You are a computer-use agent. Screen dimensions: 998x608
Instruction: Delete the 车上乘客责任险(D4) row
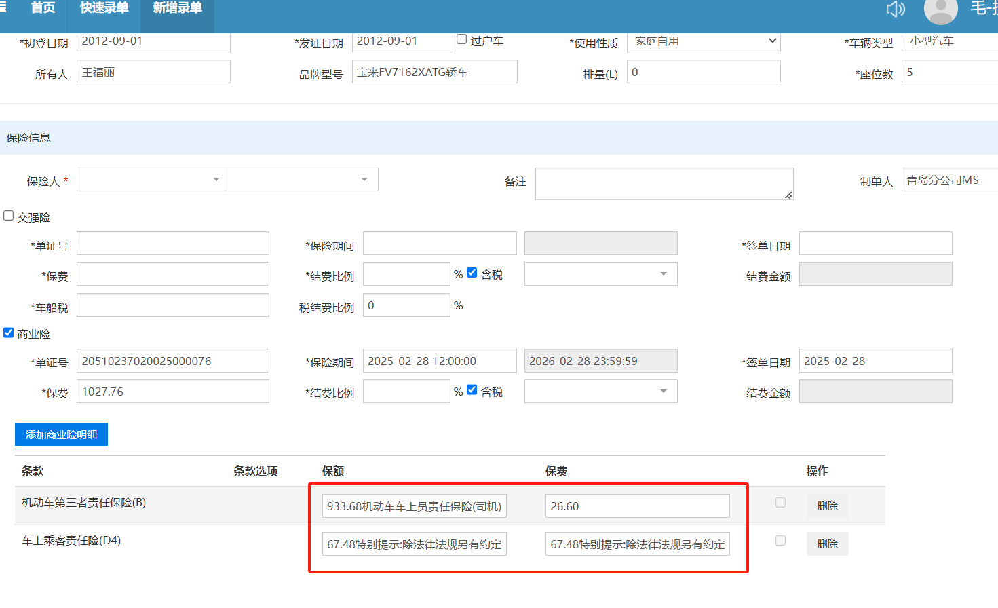827,544
